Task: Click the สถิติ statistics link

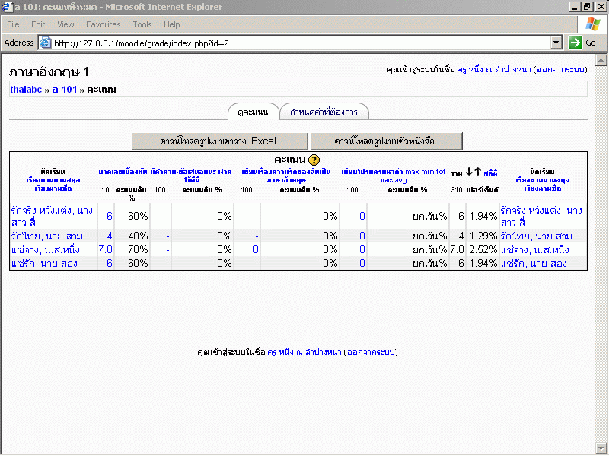Action: (491, 173)
